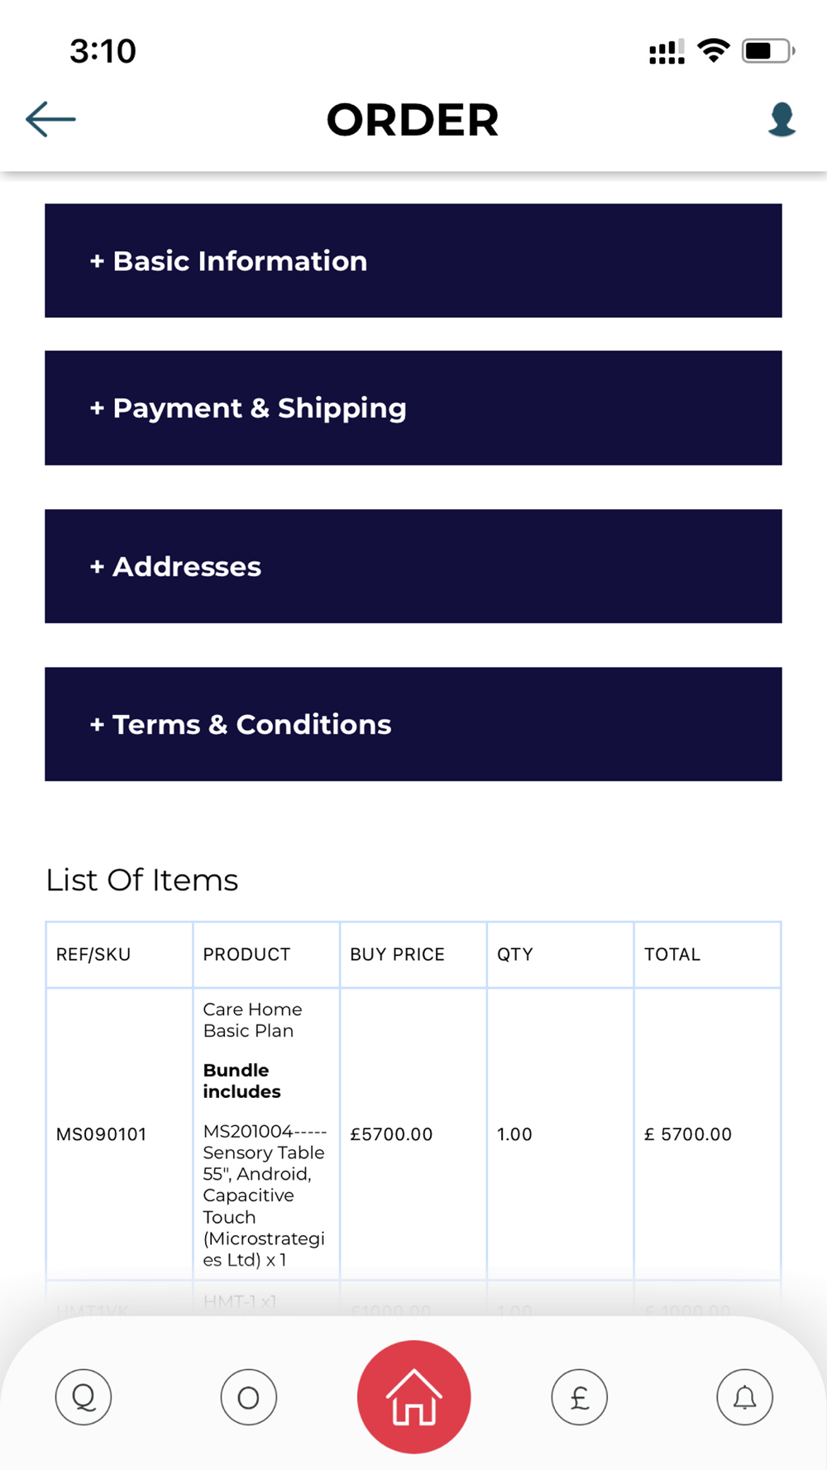827x1470 pixels.
Task: Tap the Q quotes icon in bottom bar
Action: (x=84, y=1397)
